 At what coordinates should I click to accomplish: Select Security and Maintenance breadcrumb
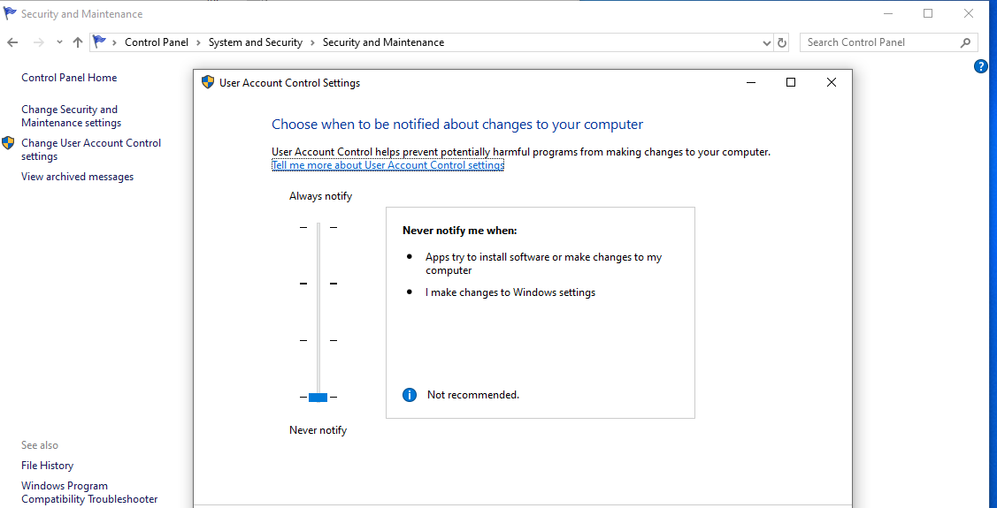[383, 42]
